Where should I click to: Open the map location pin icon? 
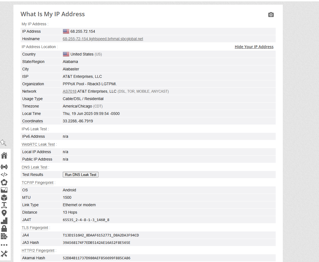4,213
